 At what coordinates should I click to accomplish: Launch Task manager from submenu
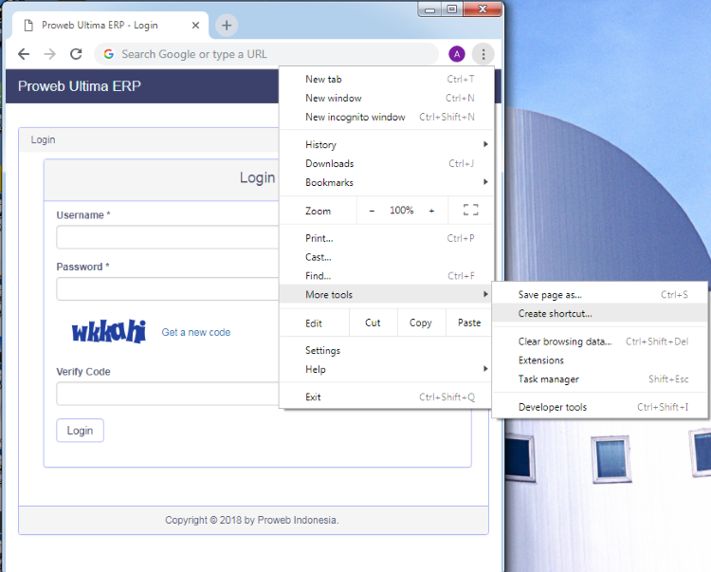[599, 379]
